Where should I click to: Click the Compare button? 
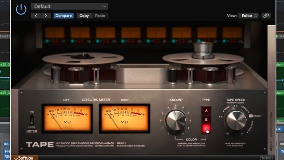point(63,16)
